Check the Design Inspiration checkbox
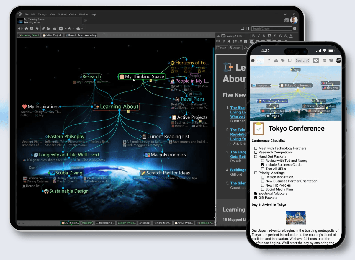 tap(263, 177)
